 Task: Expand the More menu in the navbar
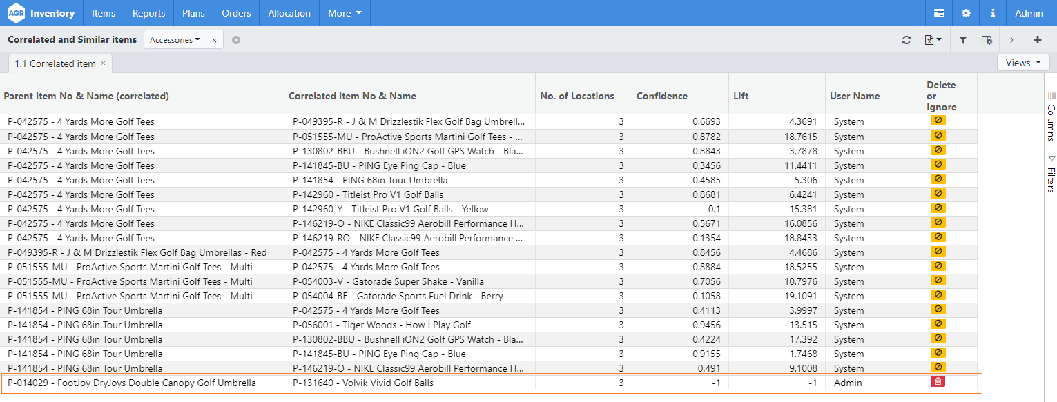345,13
